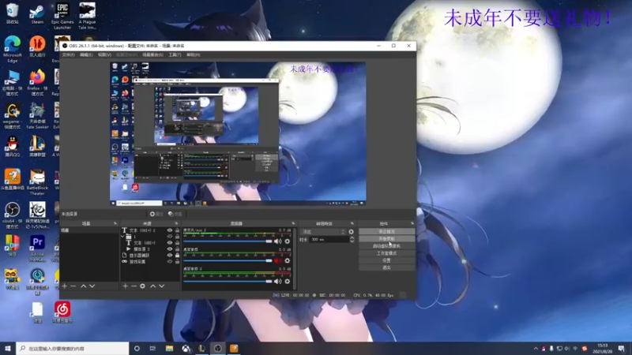Open Desktop Audio settings gear

pyautogui.click(x=288, y=261)
